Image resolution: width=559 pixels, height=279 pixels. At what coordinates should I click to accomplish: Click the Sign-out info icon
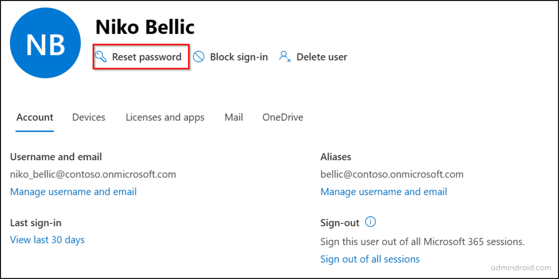[371, 222]
